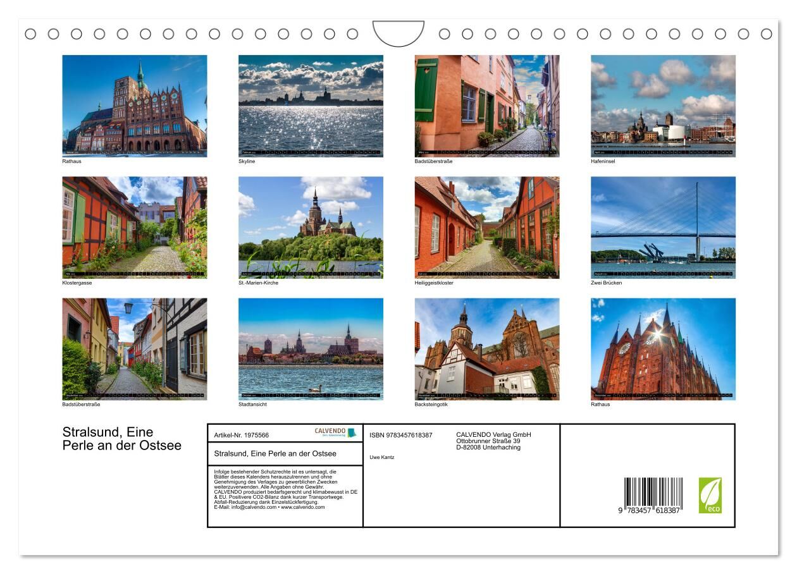Screen dimensions: 797x574
Task: Click the author name Uwe Kantz
Action: [x=381, y=457]
